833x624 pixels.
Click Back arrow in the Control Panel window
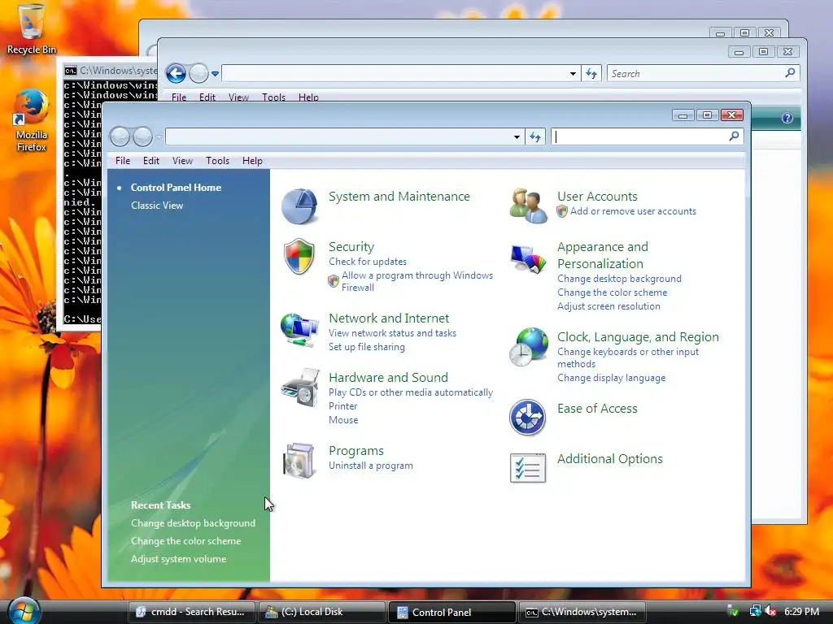120,136
